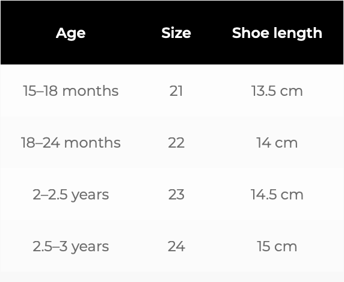Click the Age column header
The height and width of the screenshot is (282, 344).
pos(70,33)
